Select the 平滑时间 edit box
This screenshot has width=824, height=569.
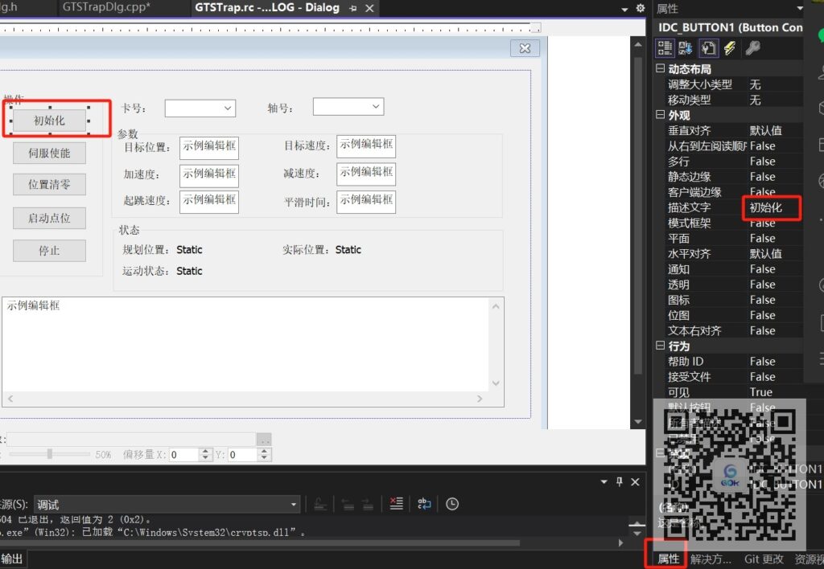pos(366,202)
